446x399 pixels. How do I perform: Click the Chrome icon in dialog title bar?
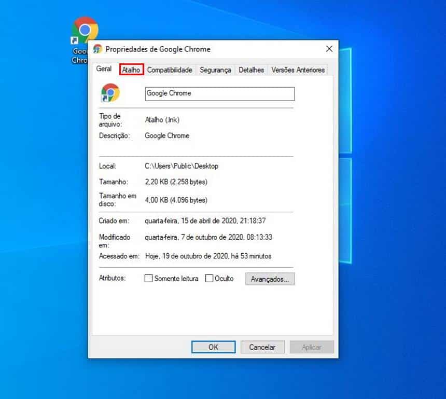(97, 49)
